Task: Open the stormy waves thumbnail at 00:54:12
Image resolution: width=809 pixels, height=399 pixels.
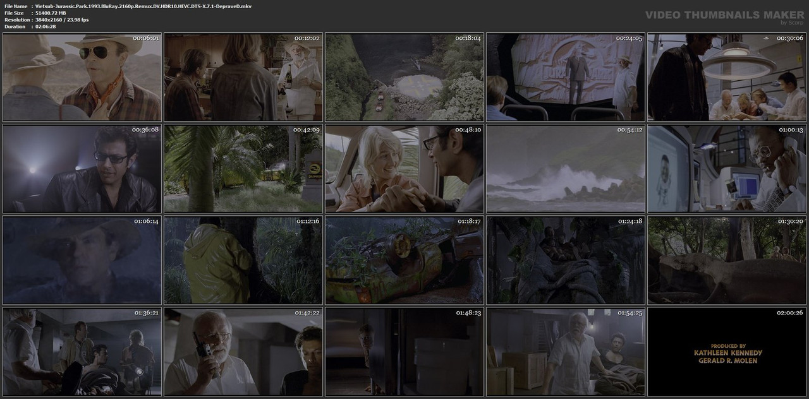Action: pyautogui.click(x=566, y=169)
